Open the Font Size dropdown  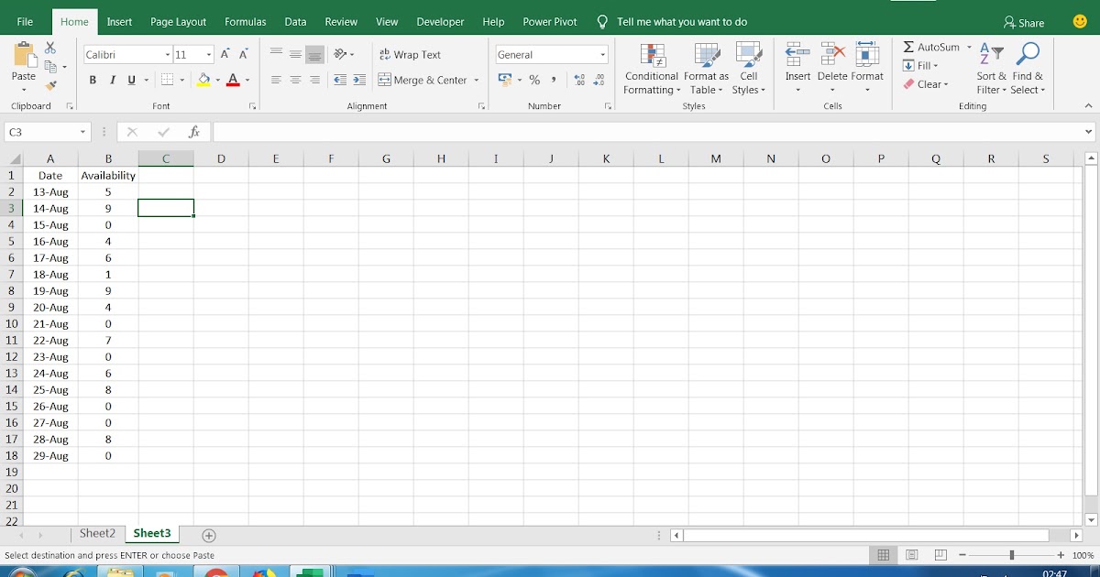click(207, 54)
